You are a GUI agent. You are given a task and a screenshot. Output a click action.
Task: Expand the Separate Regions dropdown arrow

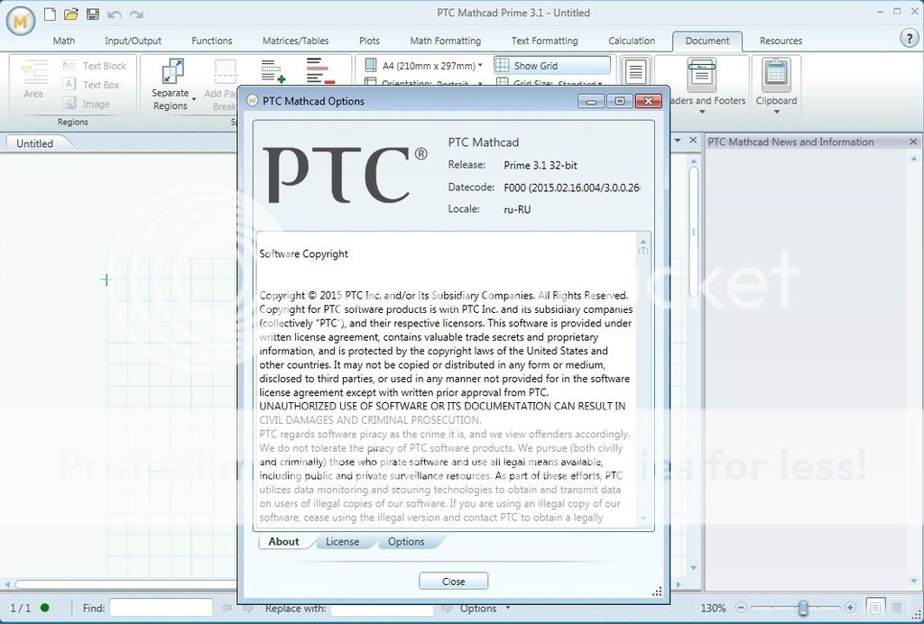tap(193, 99)
